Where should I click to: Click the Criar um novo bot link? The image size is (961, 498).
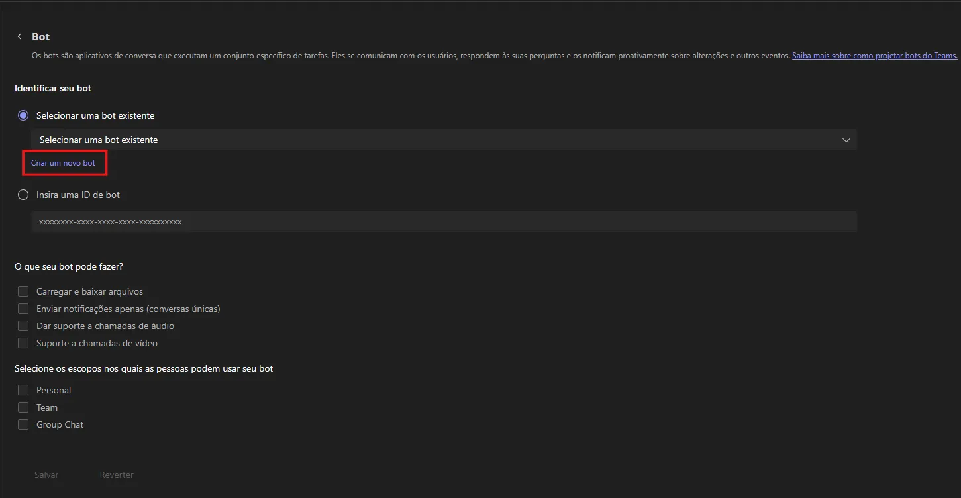click(64, 163)
